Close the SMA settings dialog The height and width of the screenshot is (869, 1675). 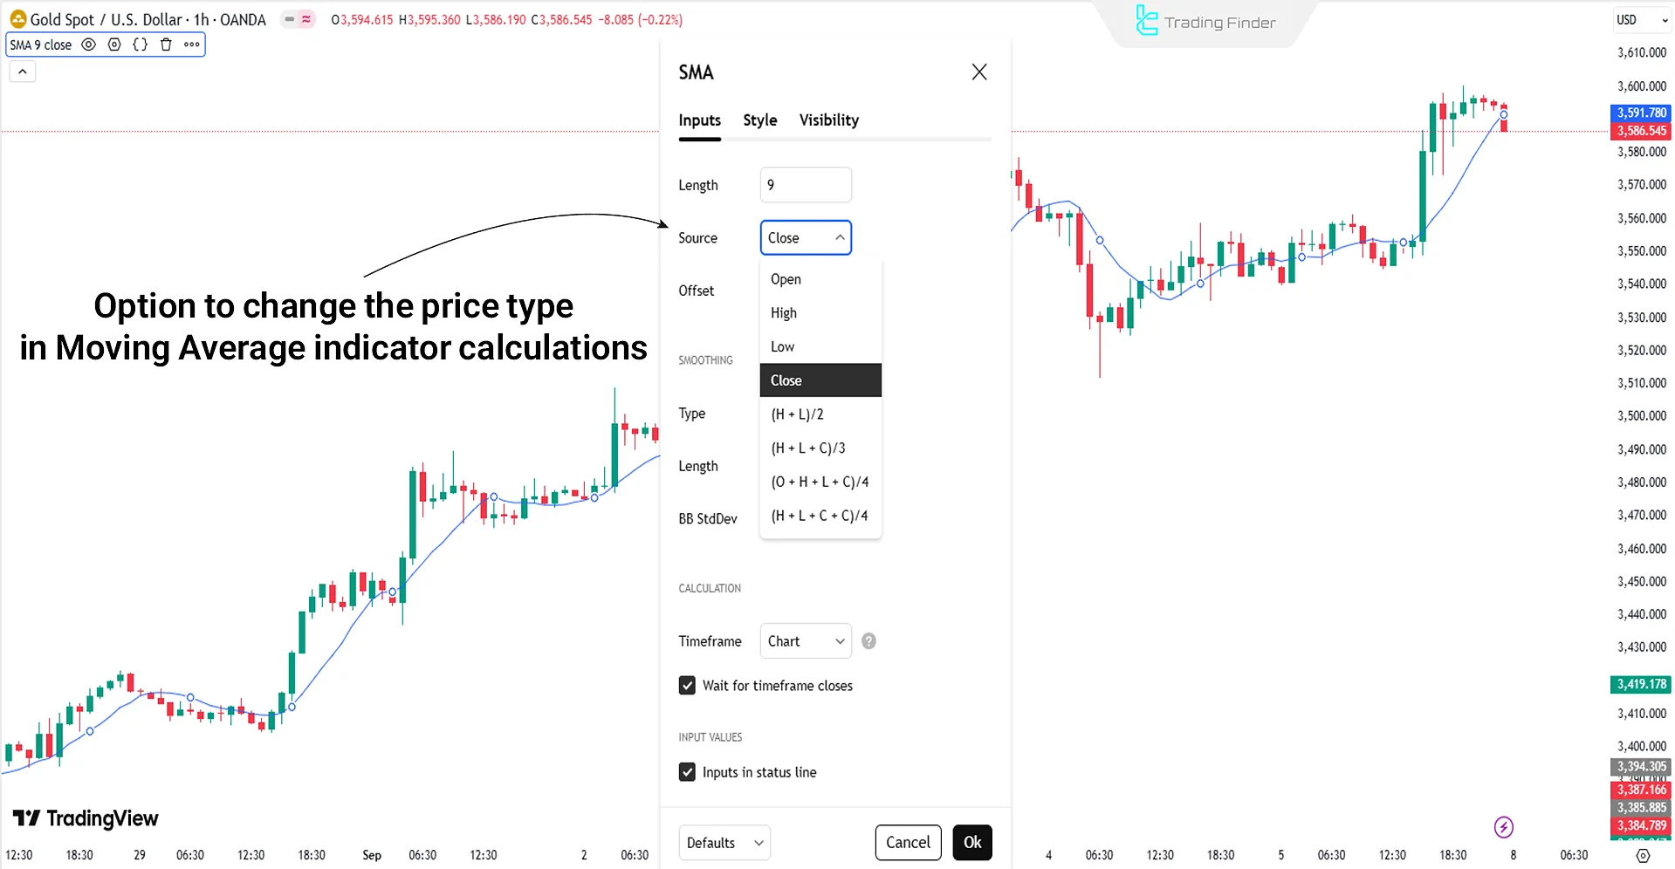979,72
